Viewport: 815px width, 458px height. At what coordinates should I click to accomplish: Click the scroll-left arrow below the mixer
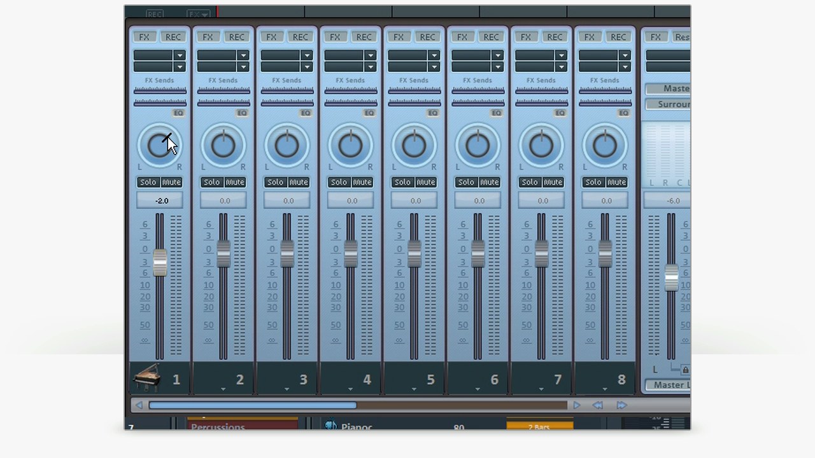point(139,405)
